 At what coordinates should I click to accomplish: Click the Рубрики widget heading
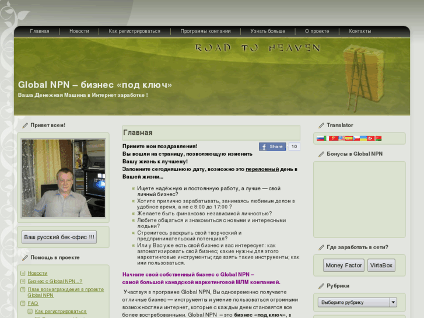click(338, 286)
